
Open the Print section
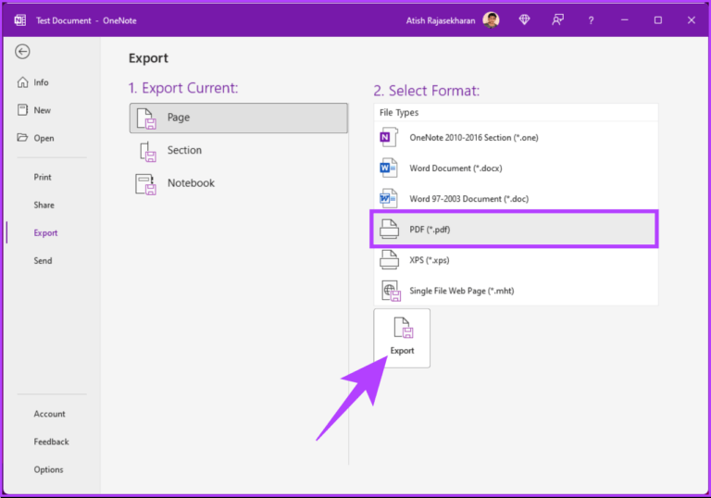43,178
